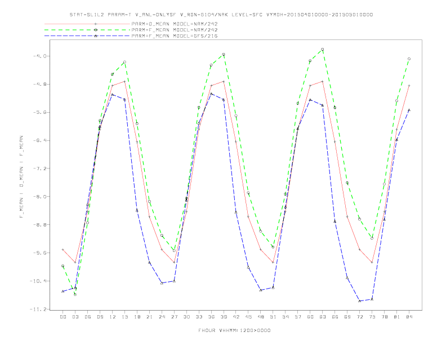Click the red plus data point at hour 00
The width and height of the screenshot is (446, 345).
[63, 250]
